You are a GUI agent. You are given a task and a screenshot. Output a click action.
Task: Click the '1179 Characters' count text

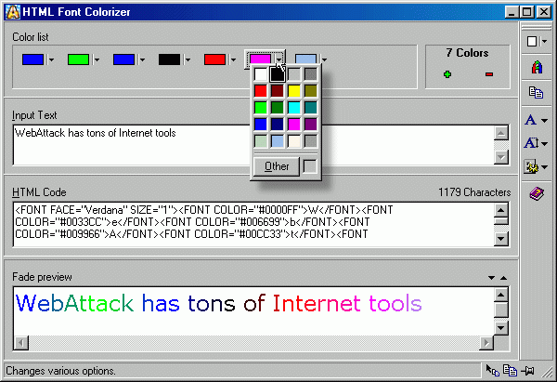[x=474, y=192]
